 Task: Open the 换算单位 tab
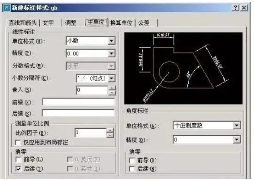pos(122,23)
